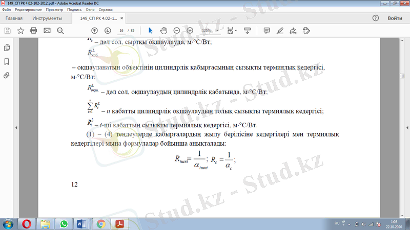
Task: Click the Войти sign-in button
Action: pos(395,18)
